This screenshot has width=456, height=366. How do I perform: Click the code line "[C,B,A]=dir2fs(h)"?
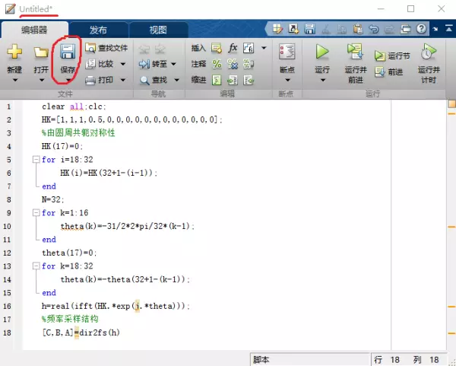(x=81, y=333)
